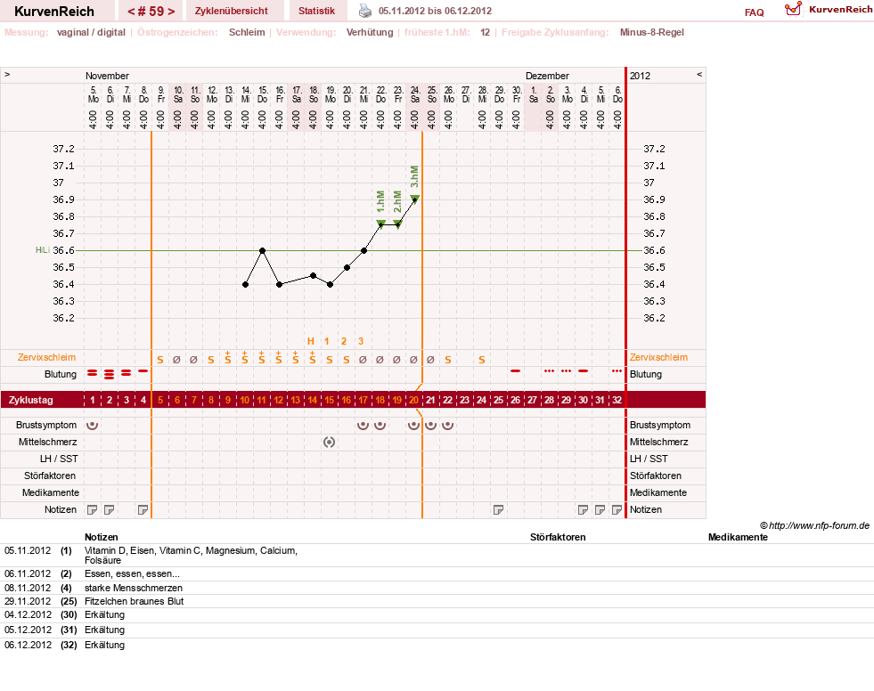Open the note icon for cycle day 4
This screenshot has height=691, width=874.
click(143, 509)
